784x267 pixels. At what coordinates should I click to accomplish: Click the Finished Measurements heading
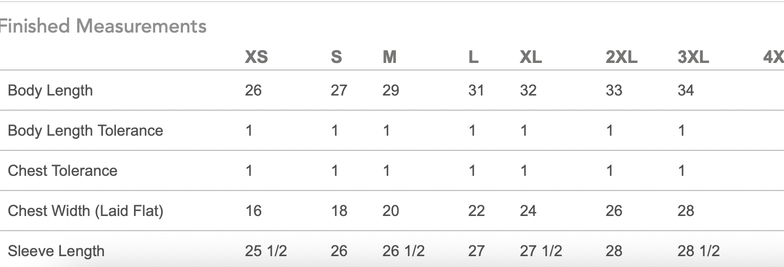tap(103, 26)
